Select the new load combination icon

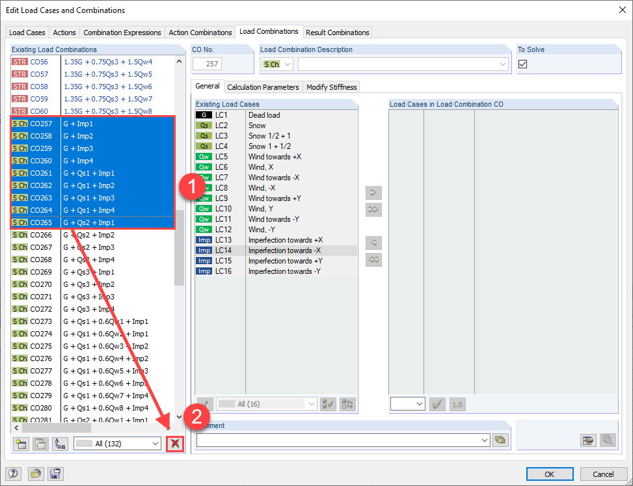point(20,442)
